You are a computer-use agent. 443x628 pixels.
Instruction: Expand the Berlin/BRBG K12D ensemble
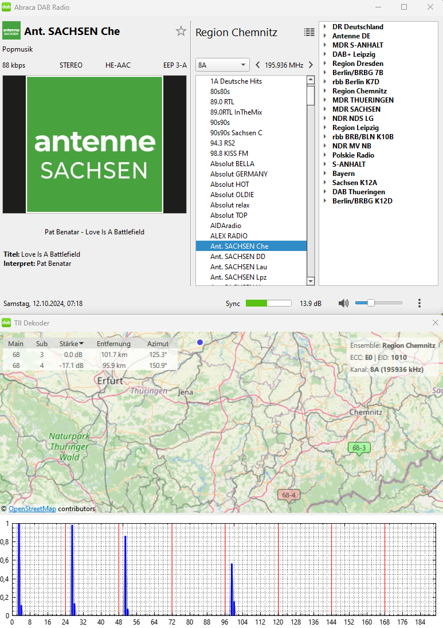click(325, 201)
